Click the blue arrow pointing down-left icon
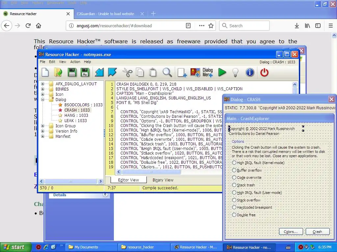337x252 pixels. coord(99,73)
